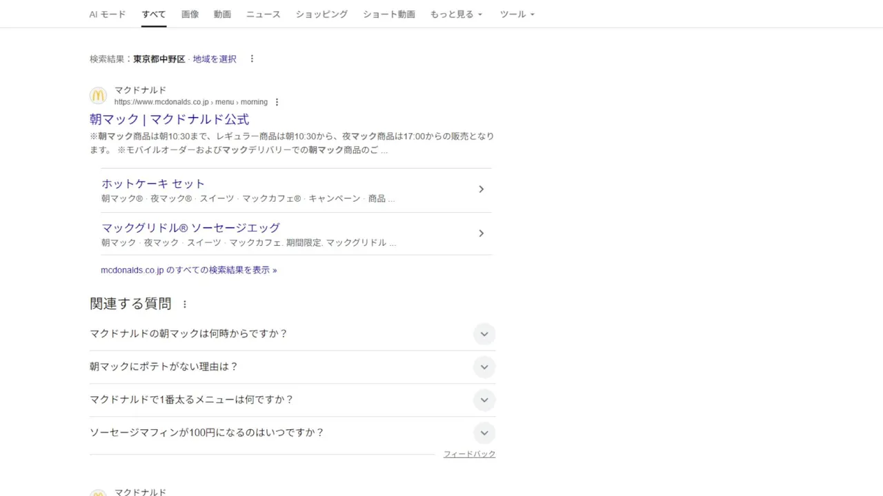883x496 pixels.
Task: Expand the もっと見る dropdown
Action: [x=456, y=14]
